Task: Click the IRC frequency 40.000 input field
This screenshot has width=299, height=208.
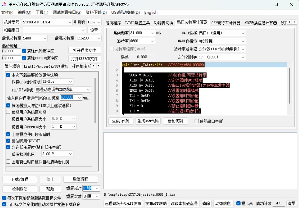Action: pyautogui.click(x=71, y=98)
